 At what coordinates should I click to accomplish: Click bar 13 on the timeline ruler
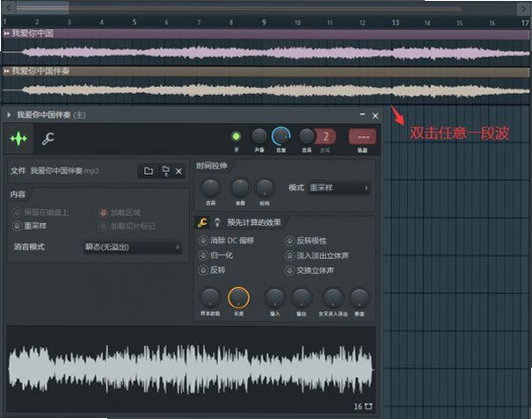coord(396,22)
